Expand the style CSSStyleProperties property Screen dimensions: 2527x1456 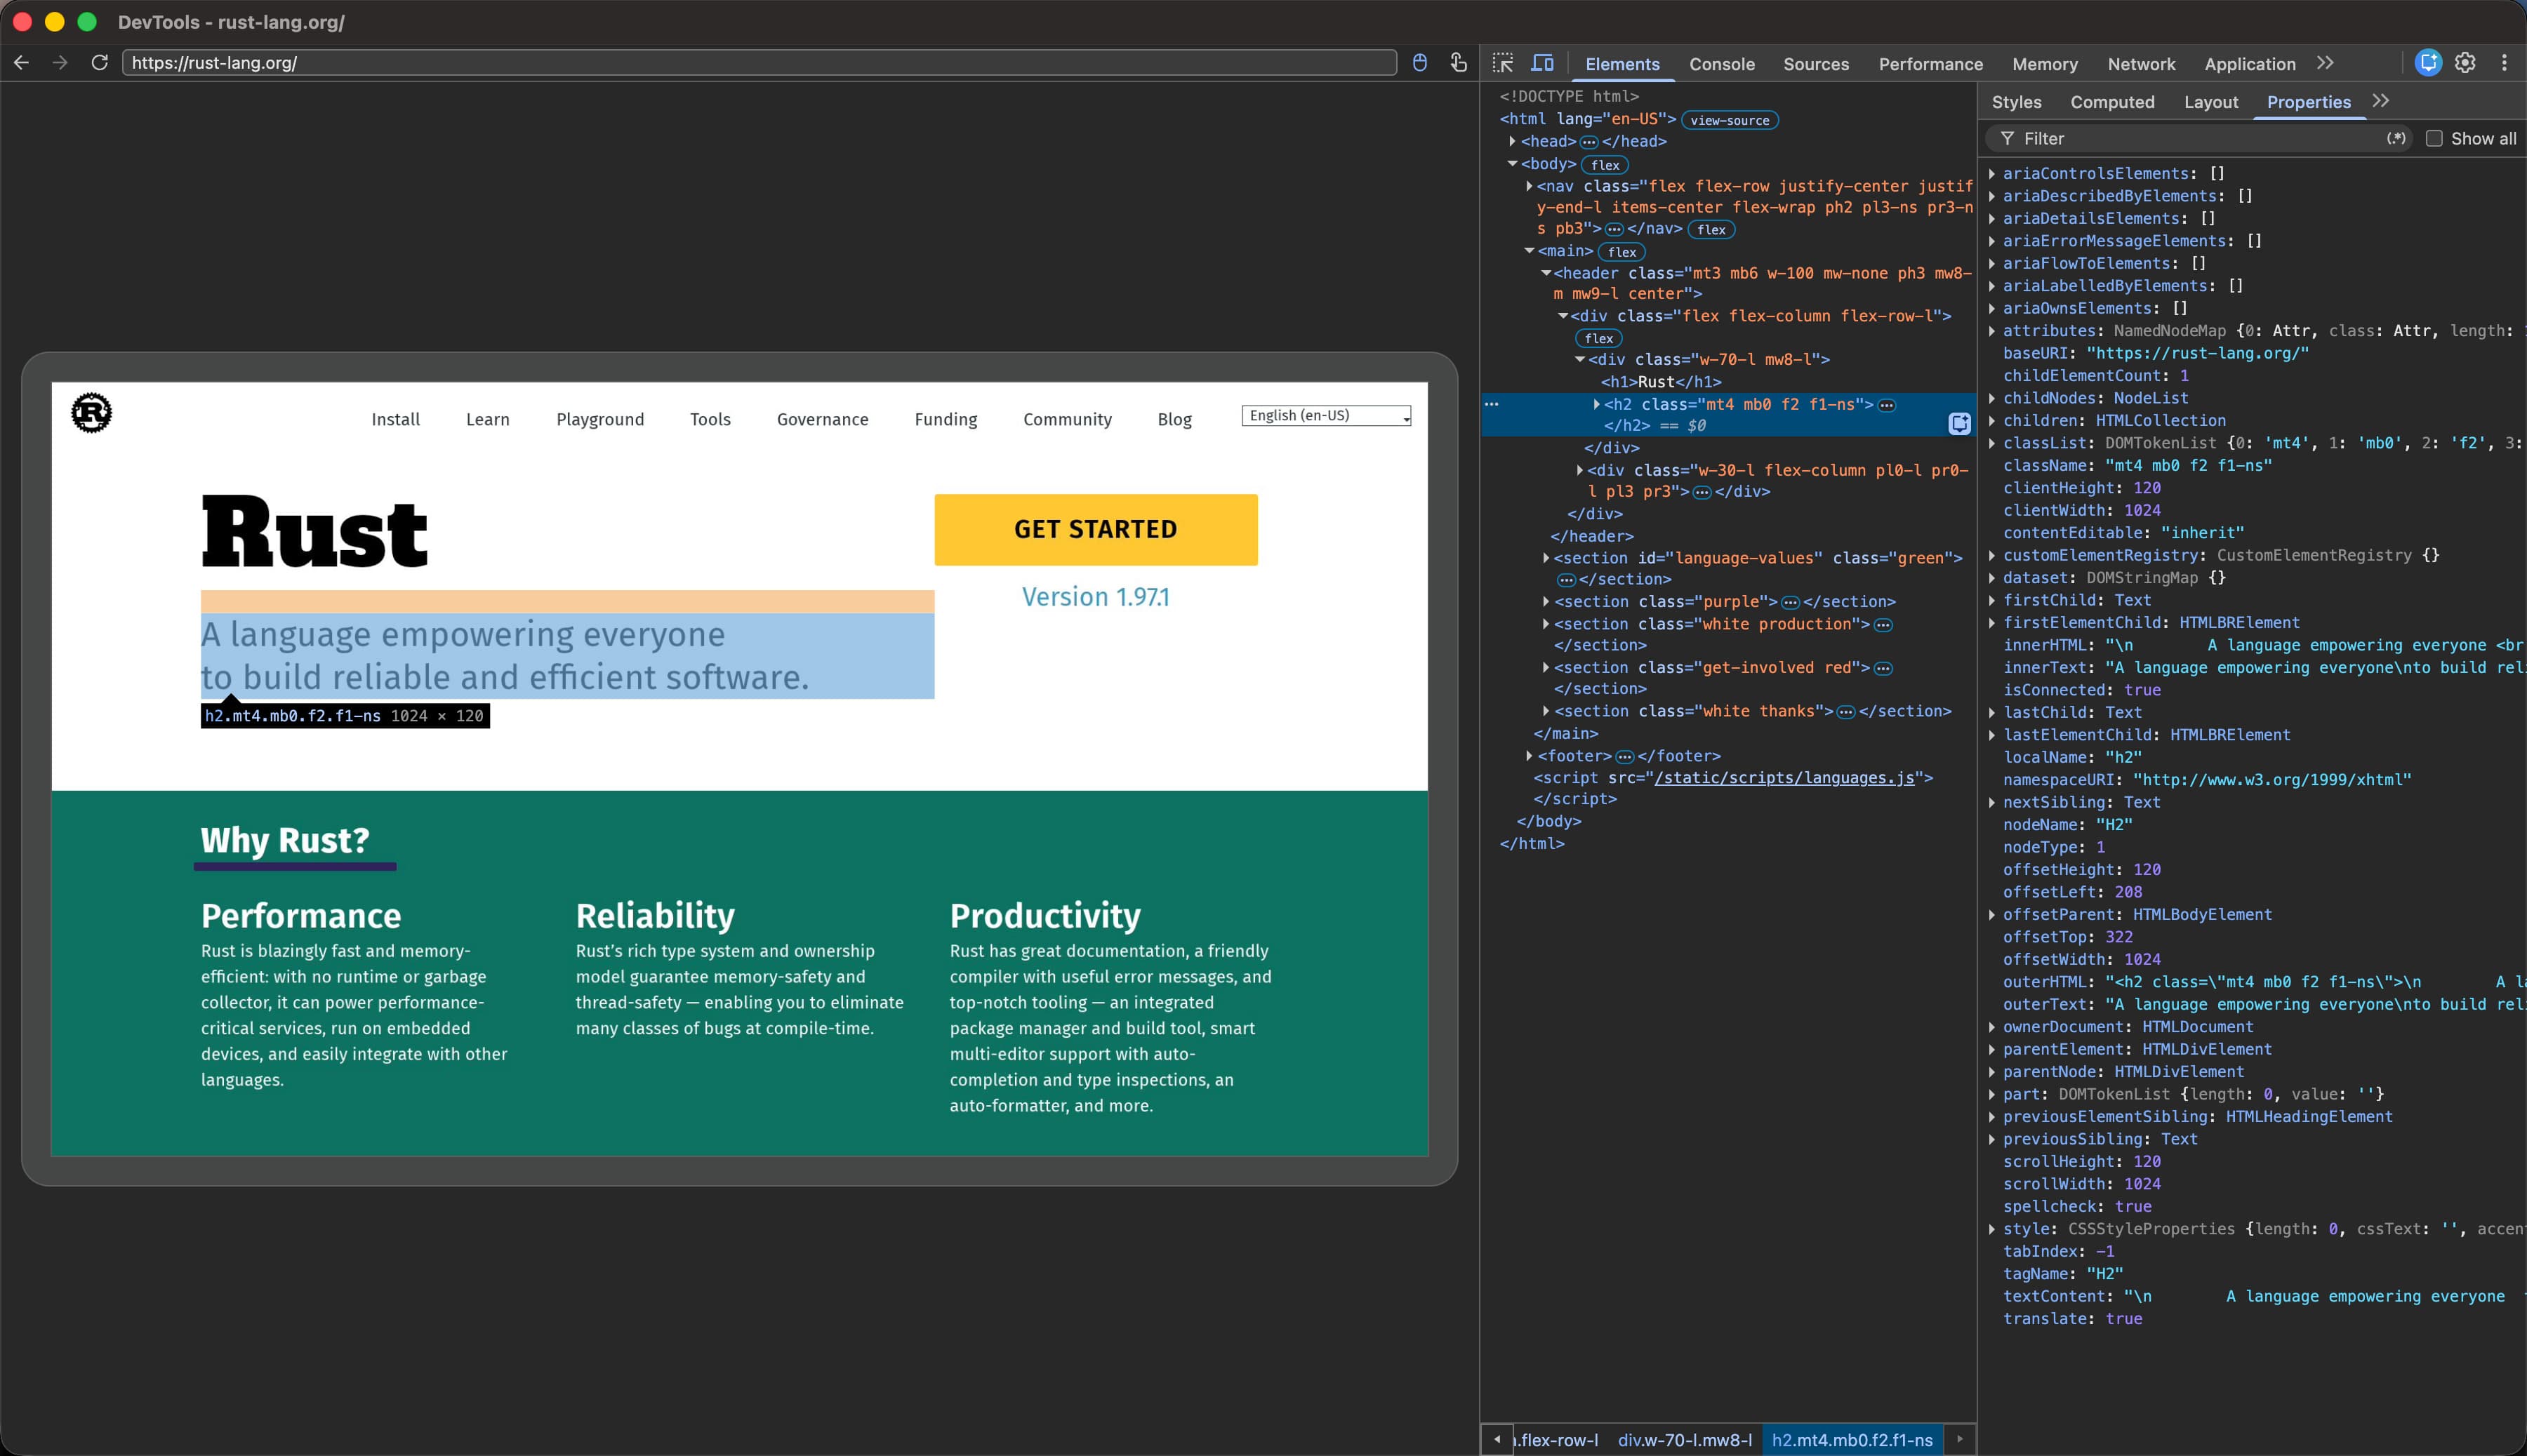1992,1229
